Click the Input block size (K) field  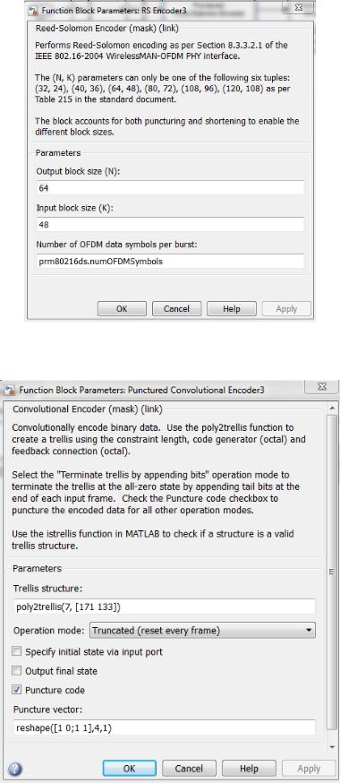click(x=170, y=224)
